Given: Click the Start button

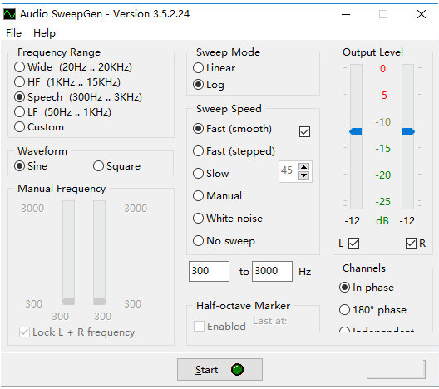Looking at the screenshot, I should click(219, 369).
